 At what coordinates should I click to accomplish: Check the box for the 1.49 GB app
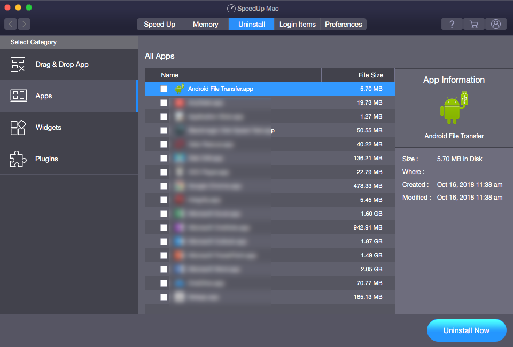164,256
